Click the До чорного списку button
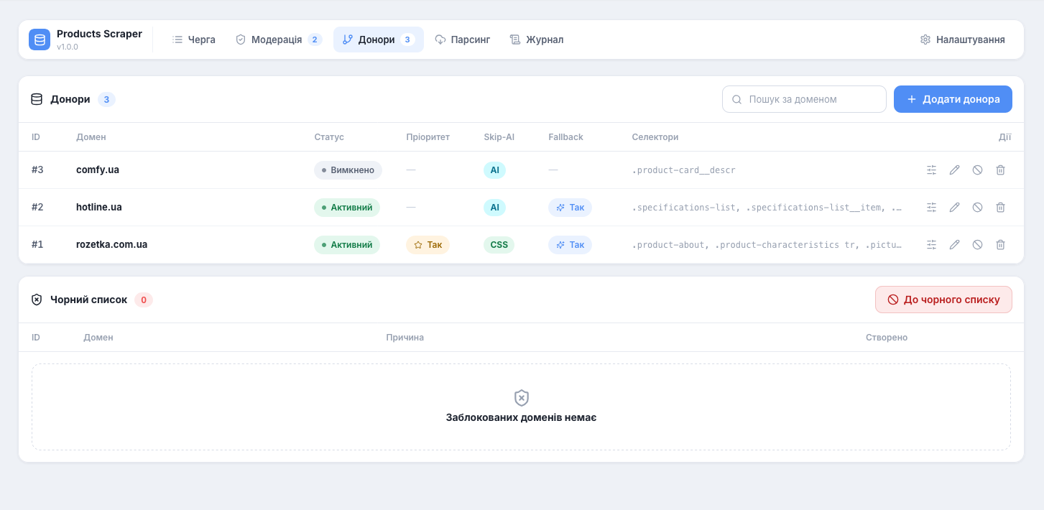The image size is (1044, 510). (x=943, y=300)
